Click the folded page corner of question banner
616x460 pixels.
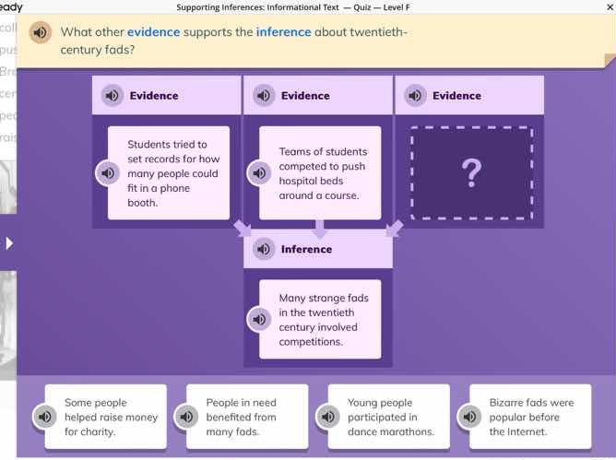[610, 60]
